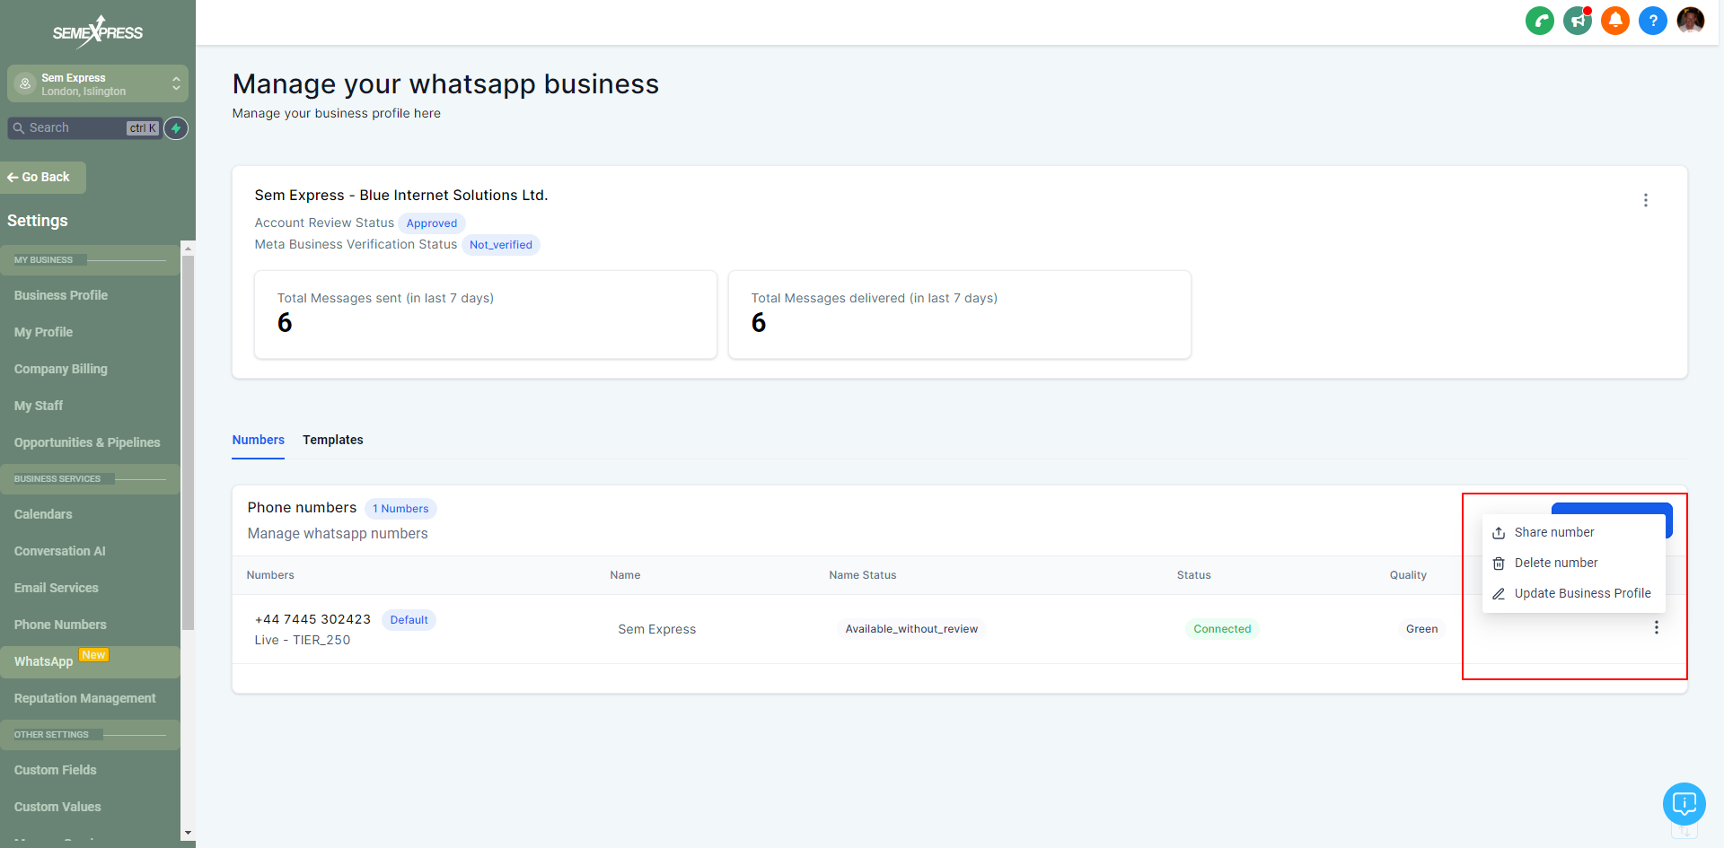The height and width of the screenshot is (848, 1724).
Task: Click the green phone dialer icon
Action: 1539,21
